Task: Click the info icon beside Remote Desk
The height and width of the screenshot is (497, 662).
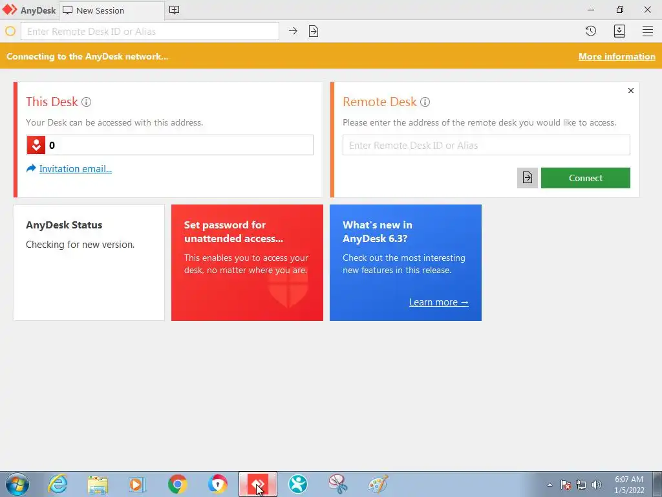Action: point(425,102)
